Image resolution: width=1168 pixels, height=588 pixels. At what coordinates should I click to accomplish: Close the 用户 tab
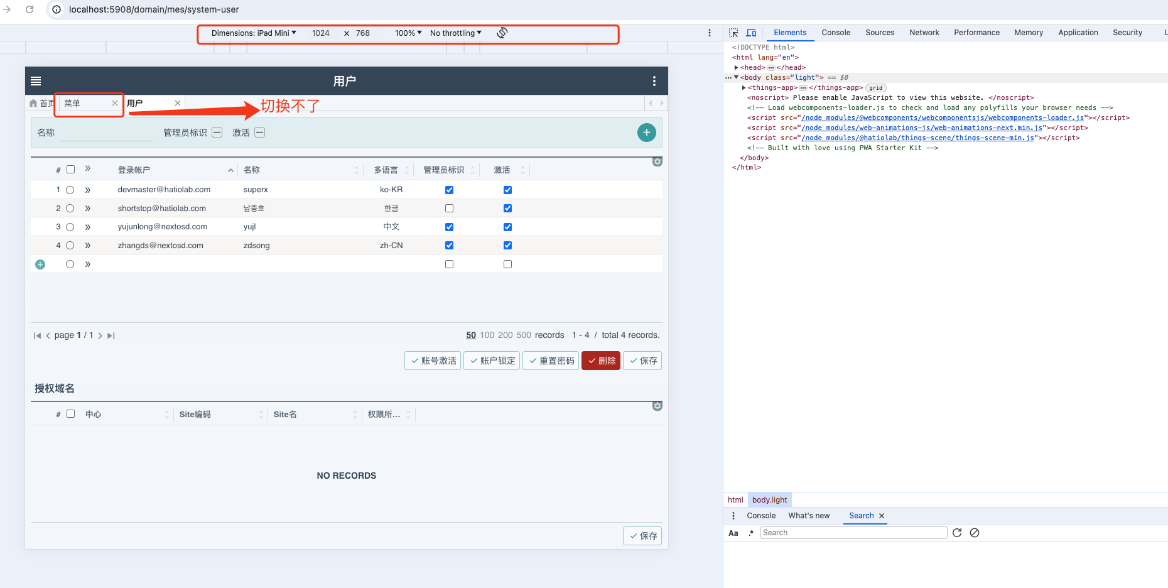178,103
